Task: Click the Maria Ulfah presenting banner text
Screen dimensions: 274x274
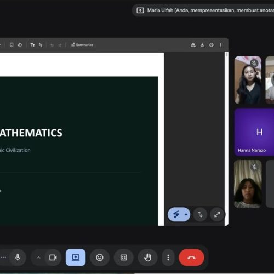Action: (x=210, y=10)
